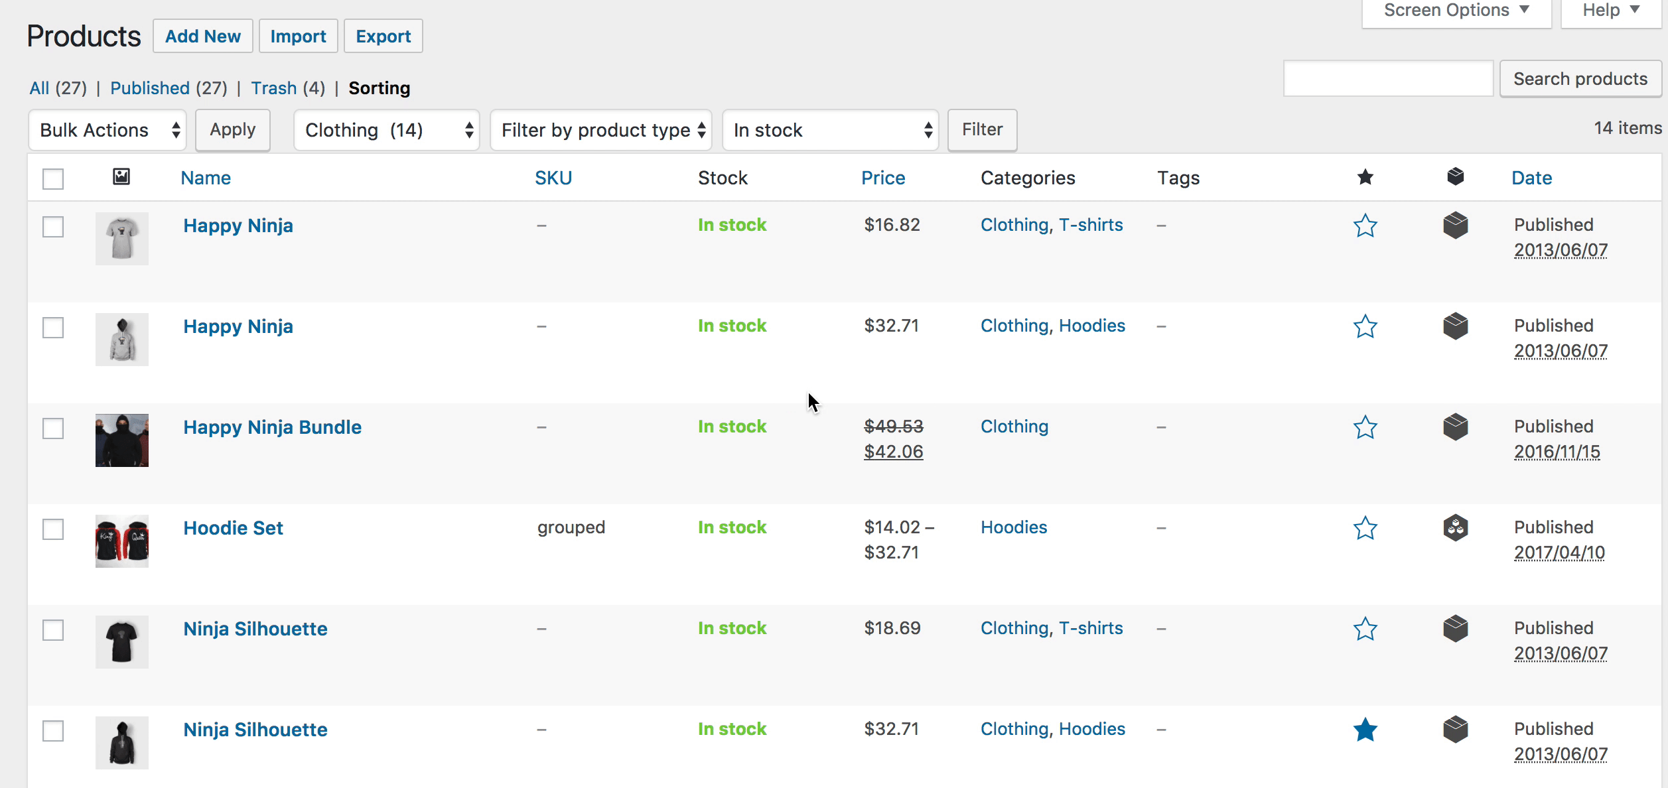Click the product search text field

pos(1388,79)
